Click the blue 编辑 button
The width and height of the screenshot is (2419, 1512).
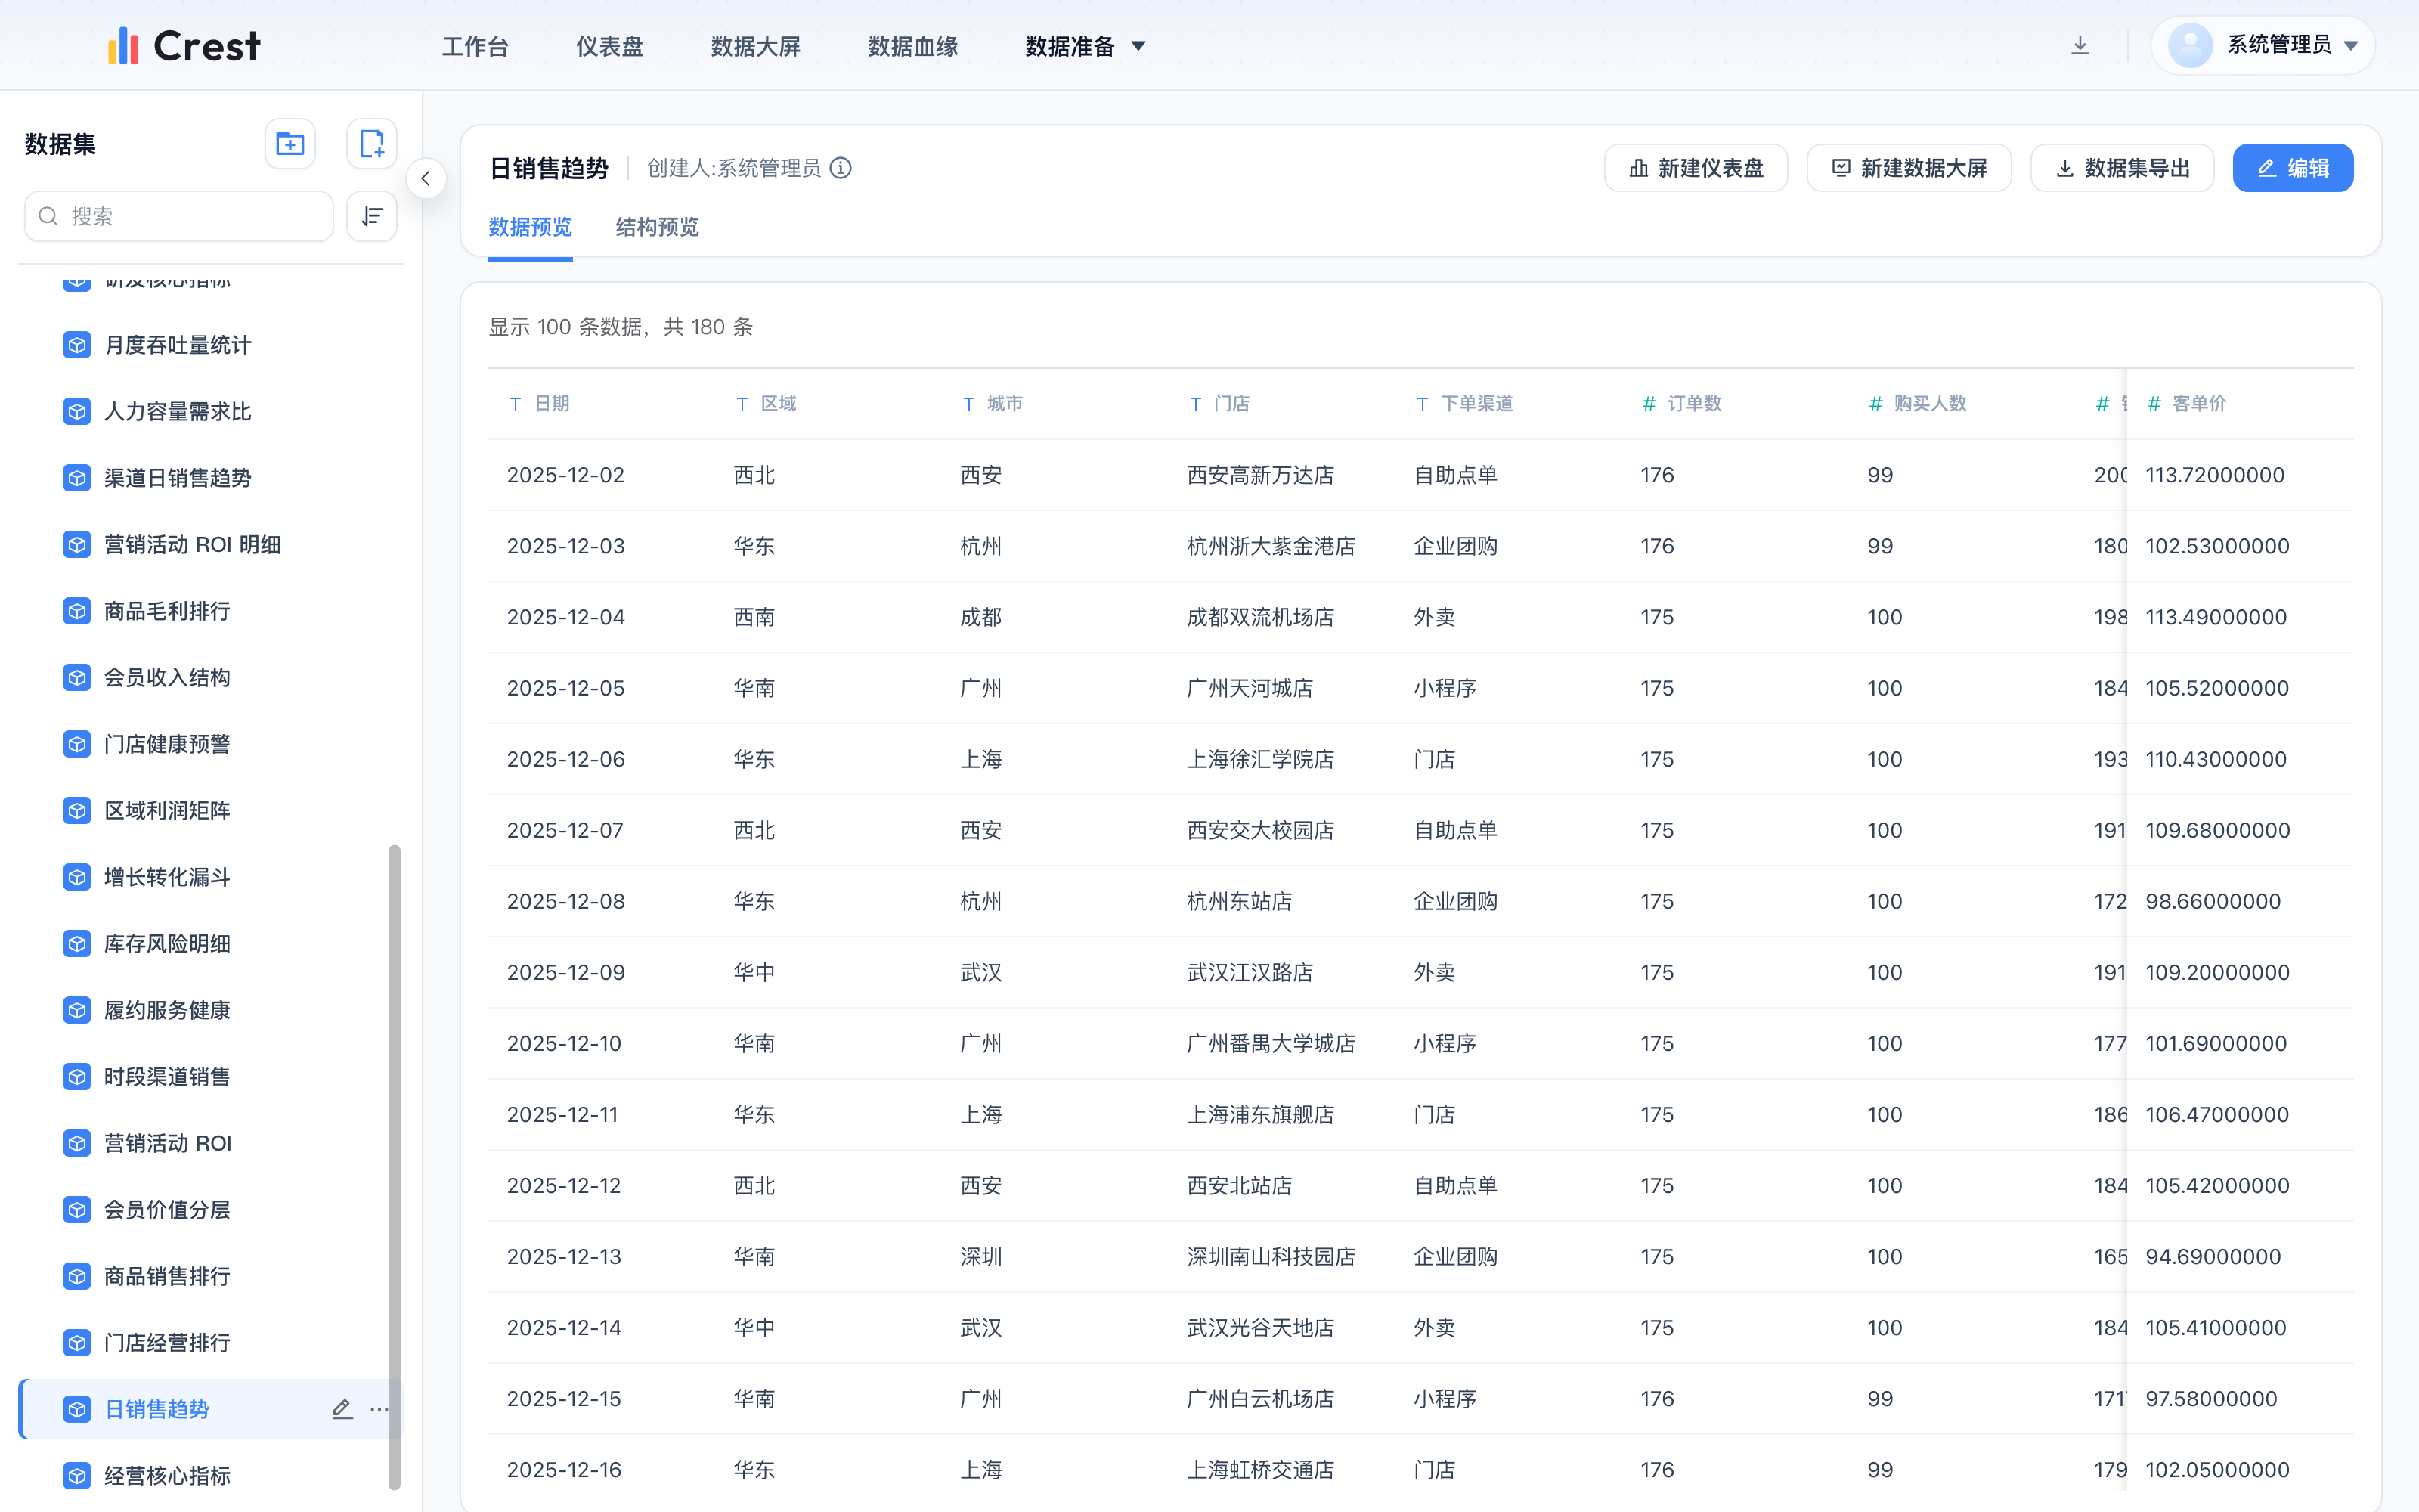[x=2292, y=168]
